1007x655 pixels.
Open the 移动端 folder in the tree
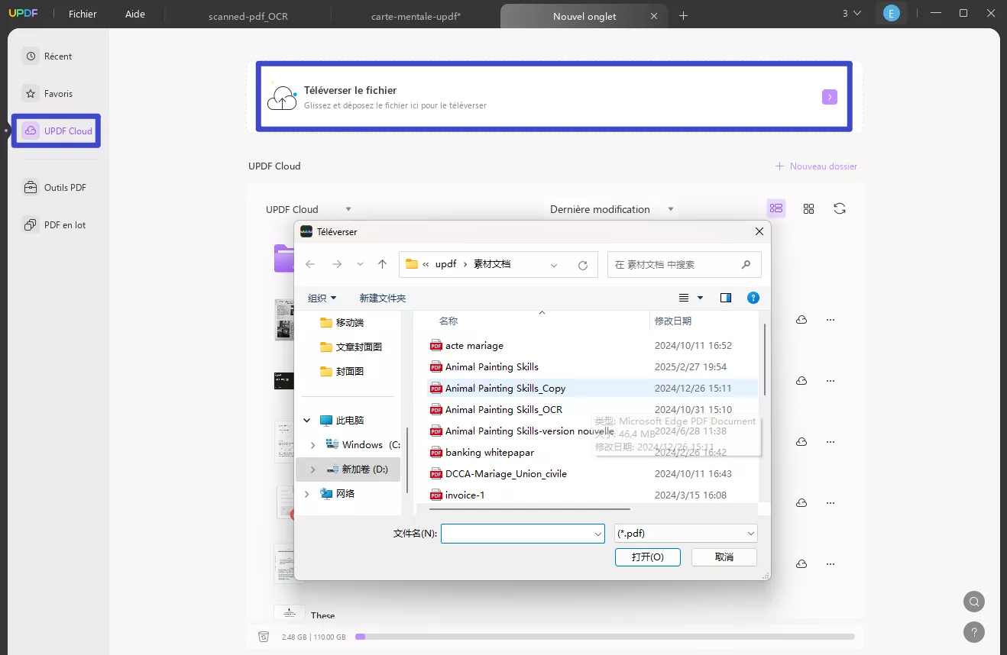tap(342, 322)
